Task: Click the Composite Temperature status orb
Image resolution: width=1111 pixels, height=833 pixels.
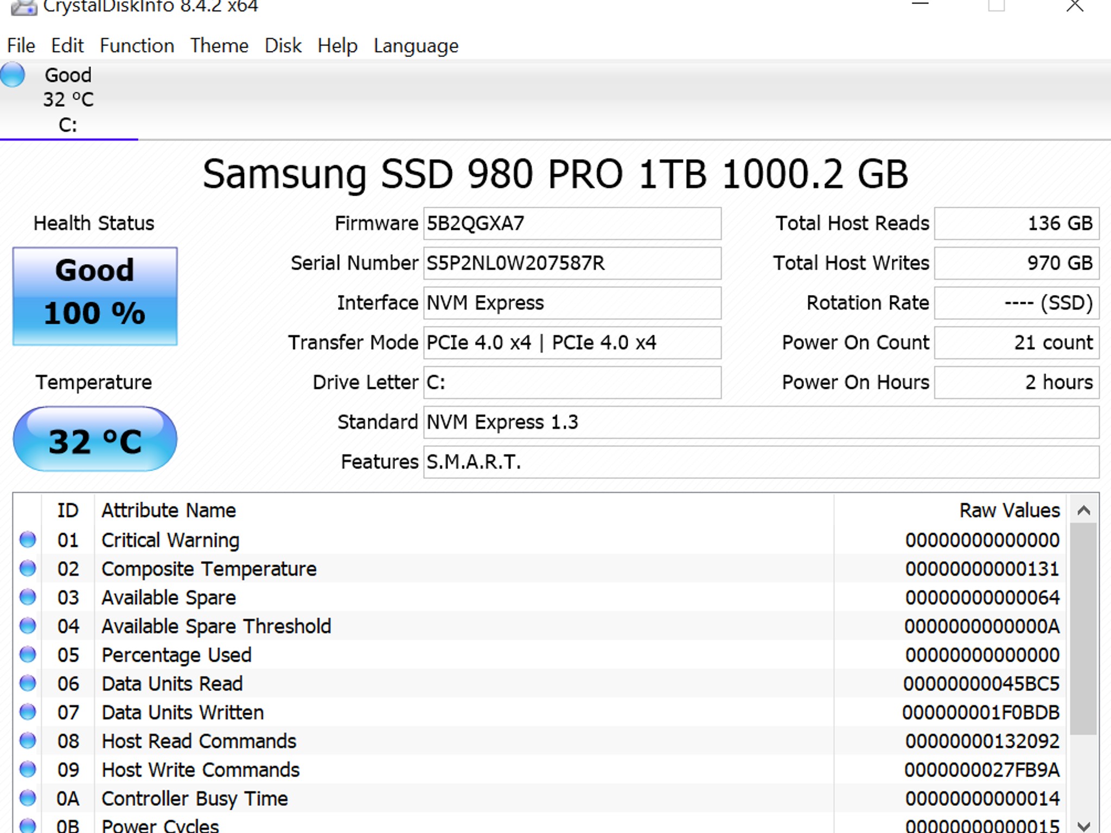Action: pos(28,568)
